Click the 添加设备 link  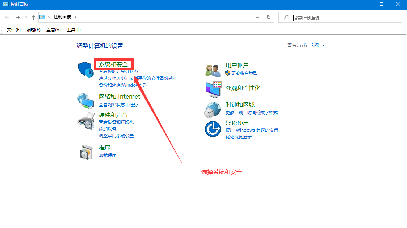pos(108,129)
